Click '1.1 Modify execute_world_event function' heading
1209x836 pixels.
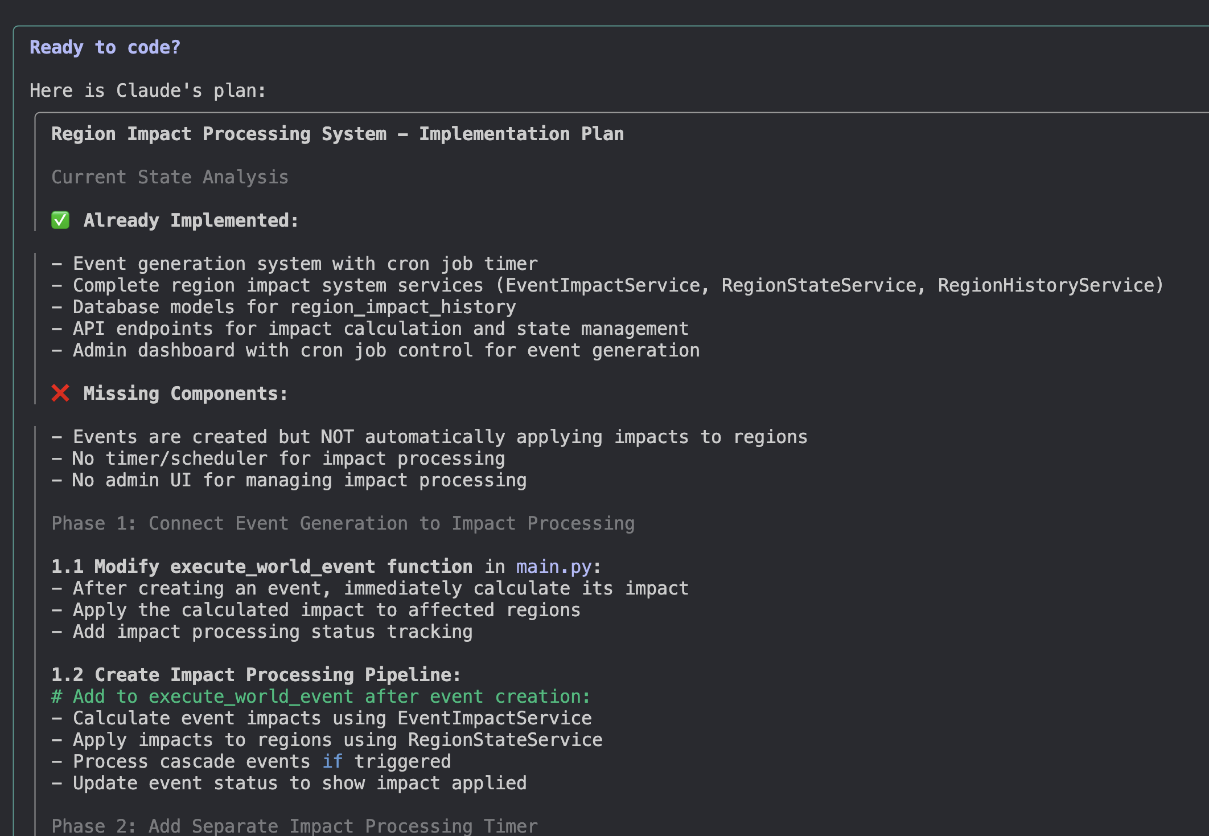[262, 567]
